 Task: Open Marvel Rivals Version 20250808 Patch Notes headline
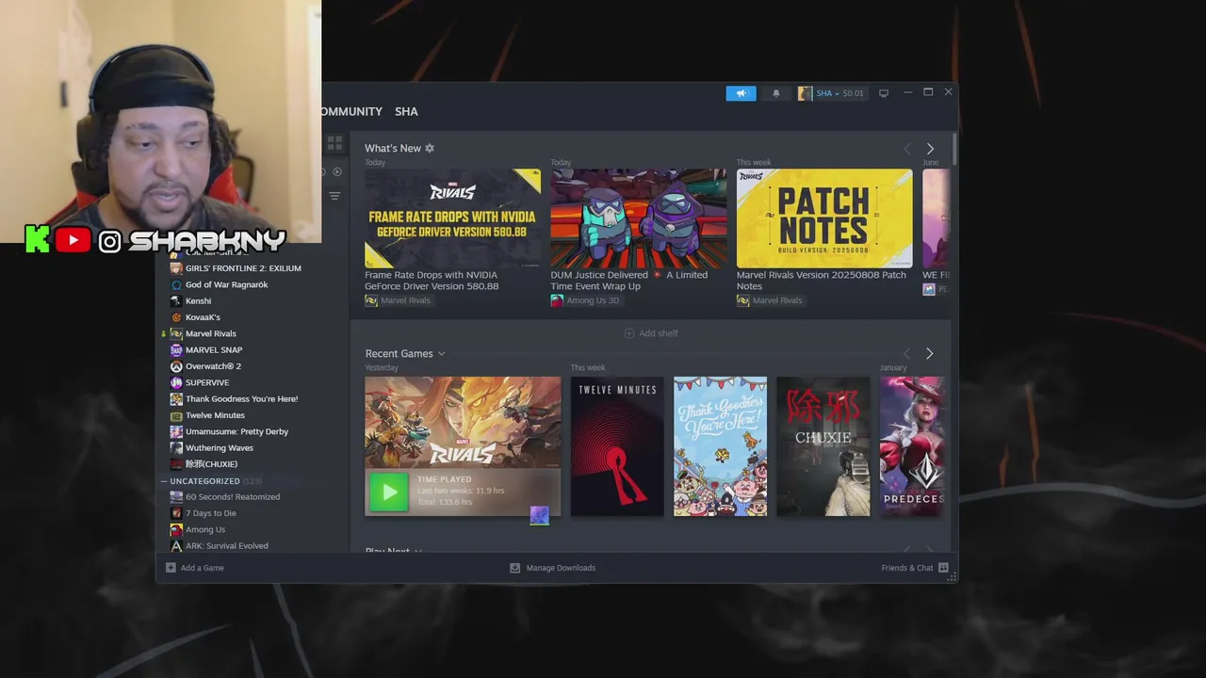(x=822, y=281)
